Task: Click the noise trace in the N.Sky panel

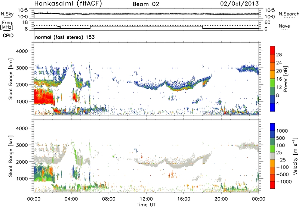Action: [x=146, y=14]
